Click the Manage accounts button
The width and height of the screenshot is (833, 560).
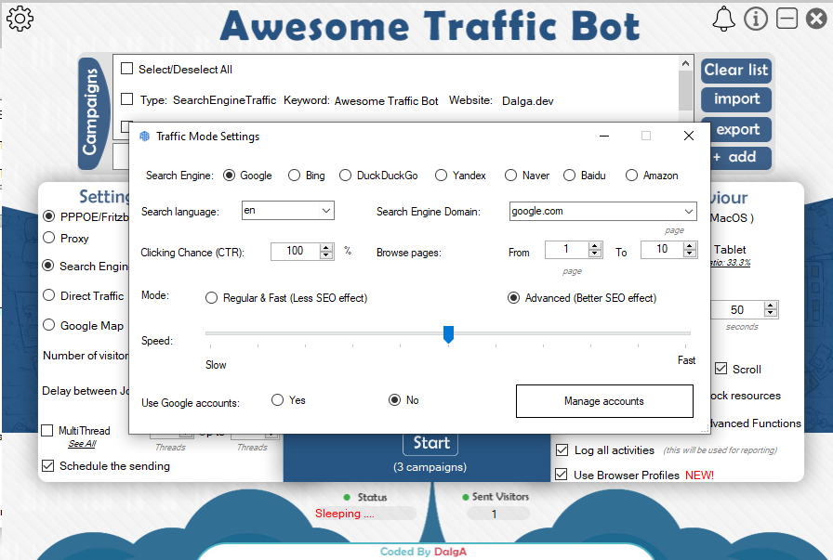coord(604,401)
